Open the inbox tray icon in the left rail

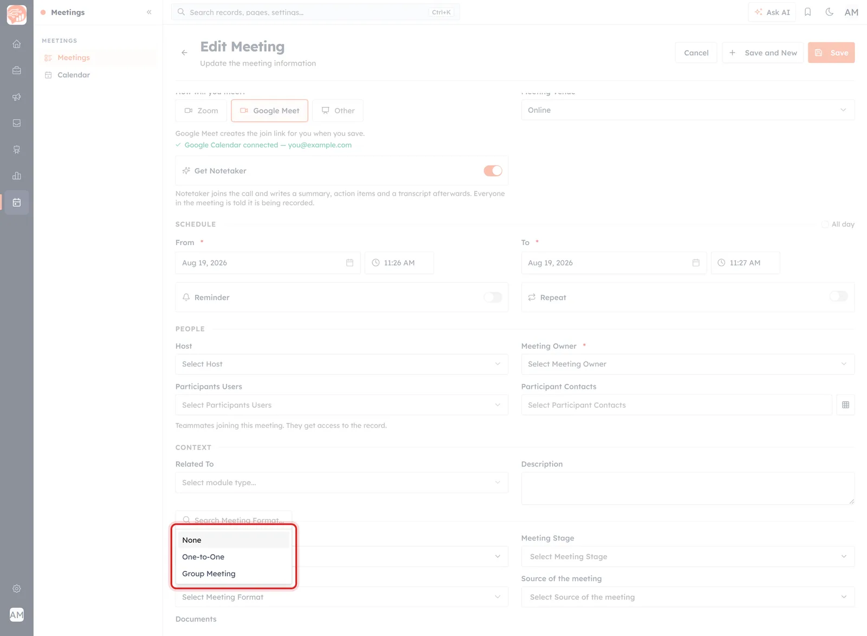pos(17,123)
